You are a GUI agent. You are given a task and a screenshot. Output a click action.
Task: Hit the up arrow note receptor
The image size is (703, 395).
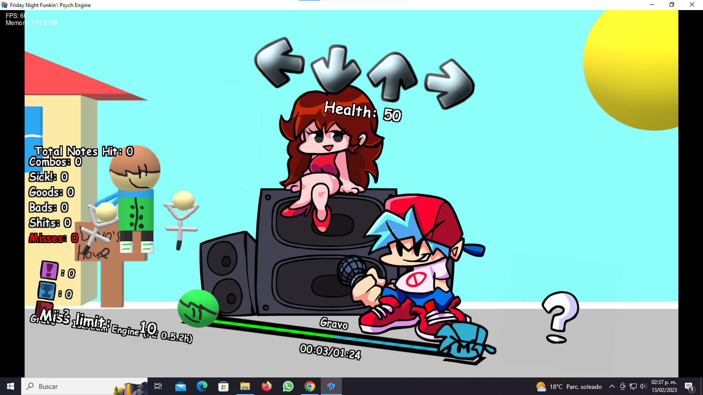pyautogui.click(x=392, y=76)
